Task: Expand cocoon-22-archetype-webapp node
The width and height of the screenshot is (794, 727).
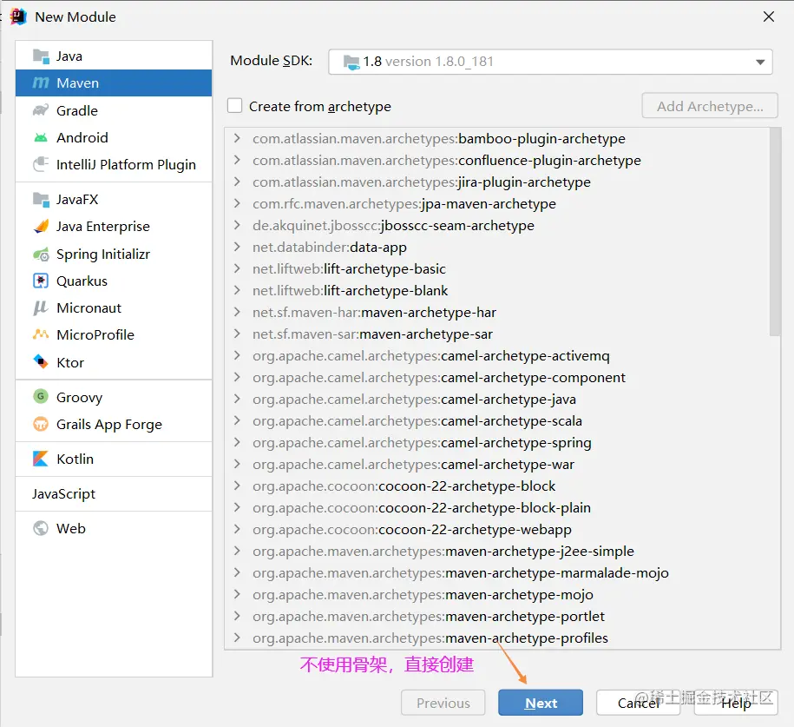Action: coord(237,529)
